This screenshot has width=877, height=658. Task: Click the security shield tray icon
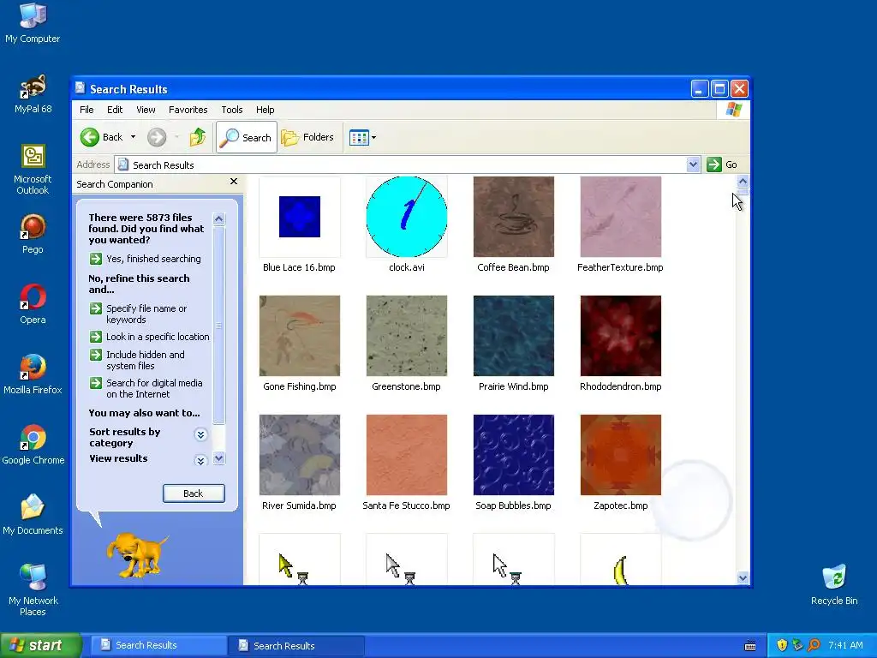[782, 645]
